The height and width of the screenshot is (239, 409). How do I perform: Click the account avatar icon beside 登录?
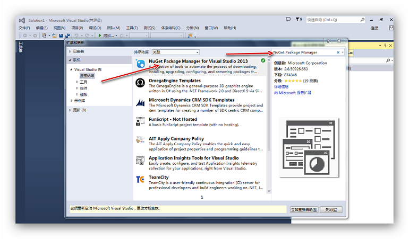pyautogui.click(x=391, y=28)
